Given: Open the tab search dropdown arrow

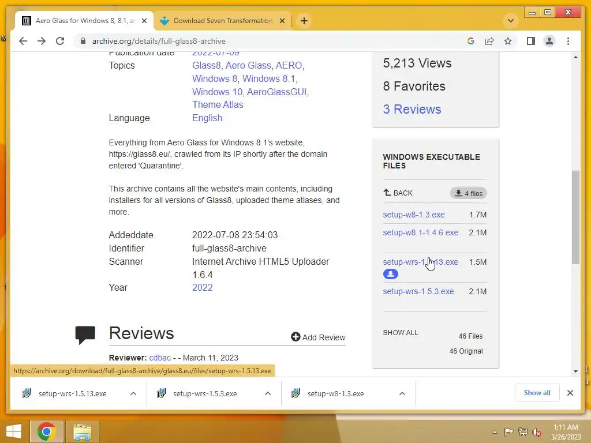Looking at the screenshot, I should pos(511,21).
